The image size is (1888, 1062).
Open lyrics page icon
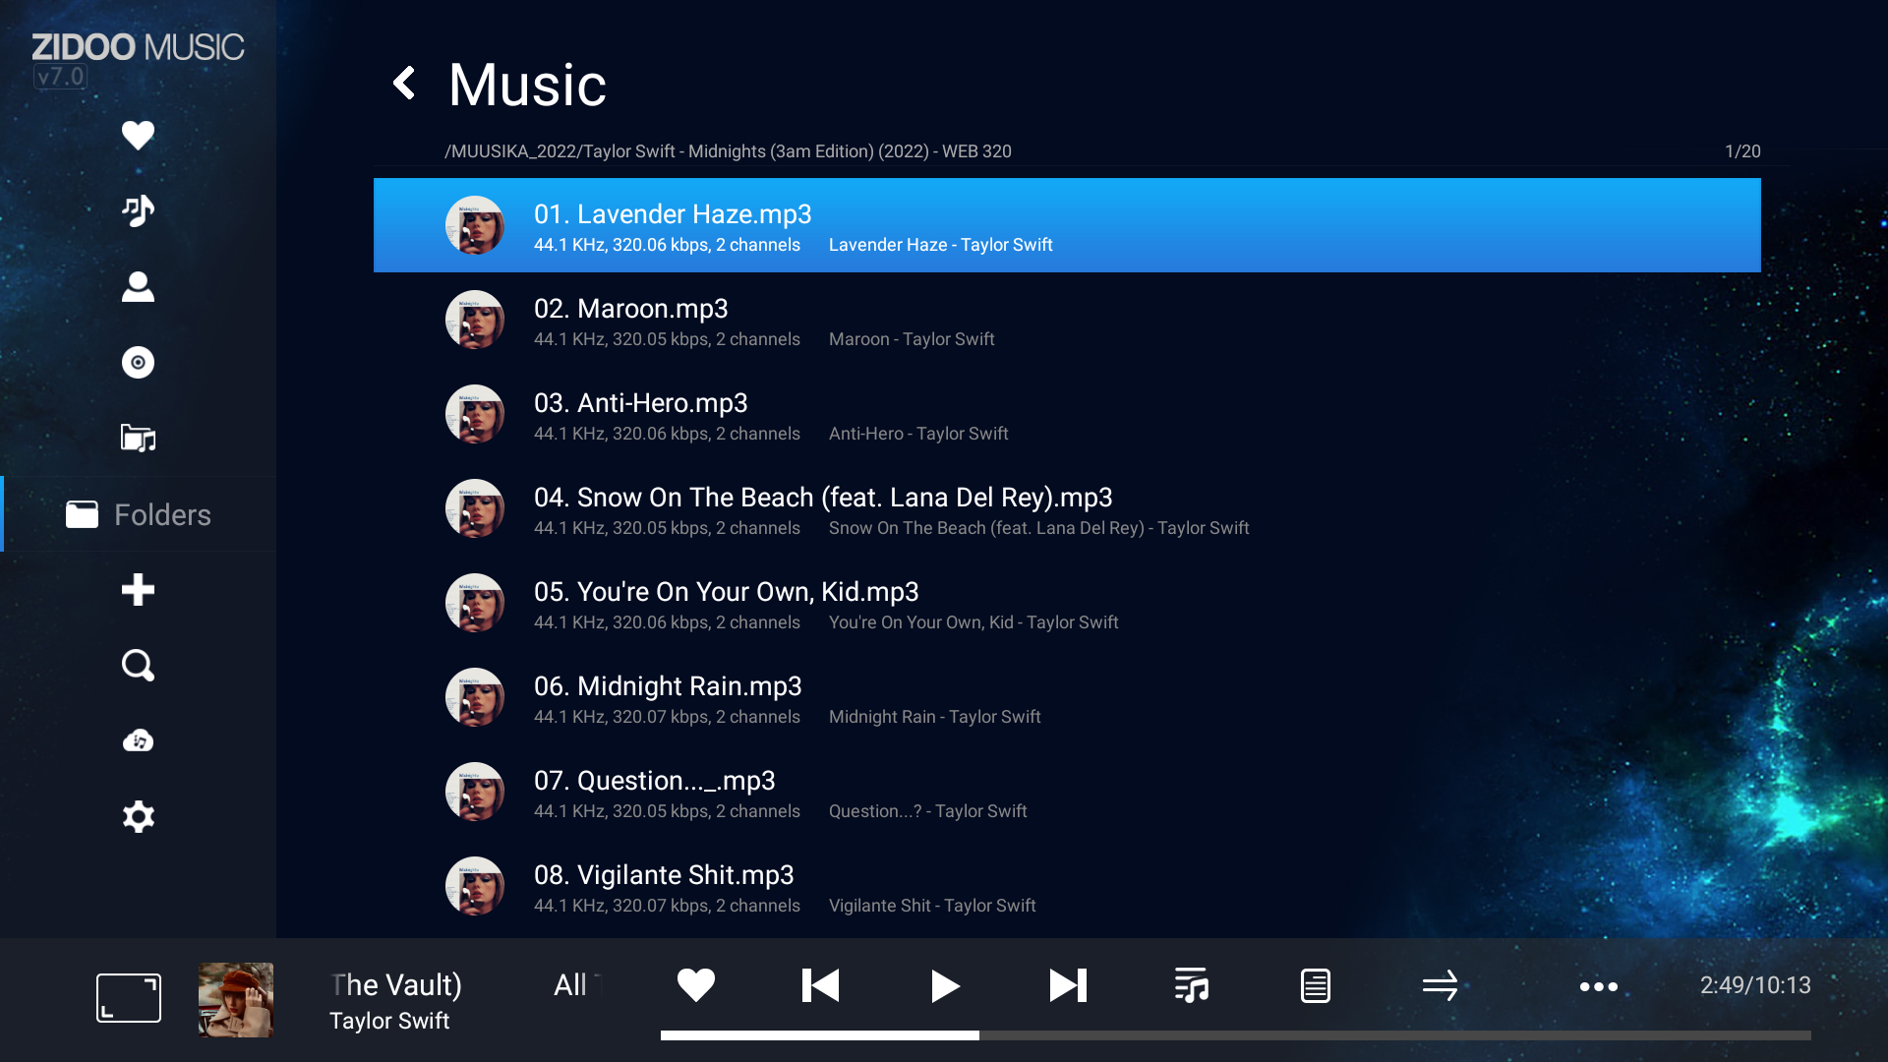click(x=1316, y=985)
